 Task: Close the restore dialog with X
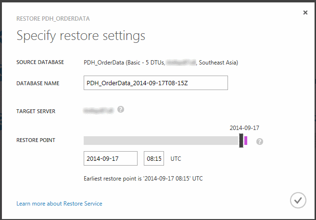[x=305, y=13]
